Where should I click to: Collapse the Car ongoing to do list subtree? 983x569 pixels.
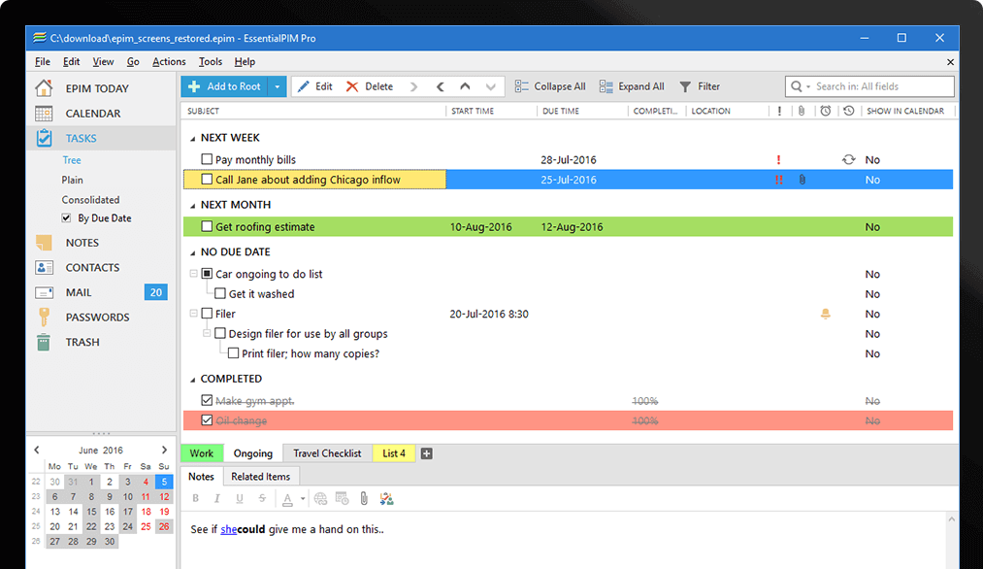pos(194,274)
